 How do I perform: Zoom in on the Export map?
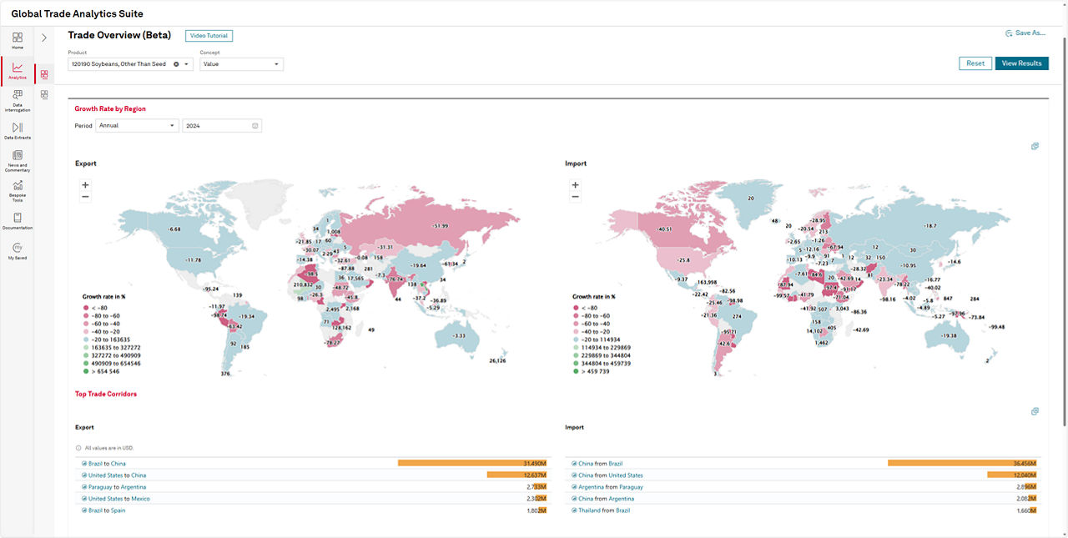[x=85, y=184]
